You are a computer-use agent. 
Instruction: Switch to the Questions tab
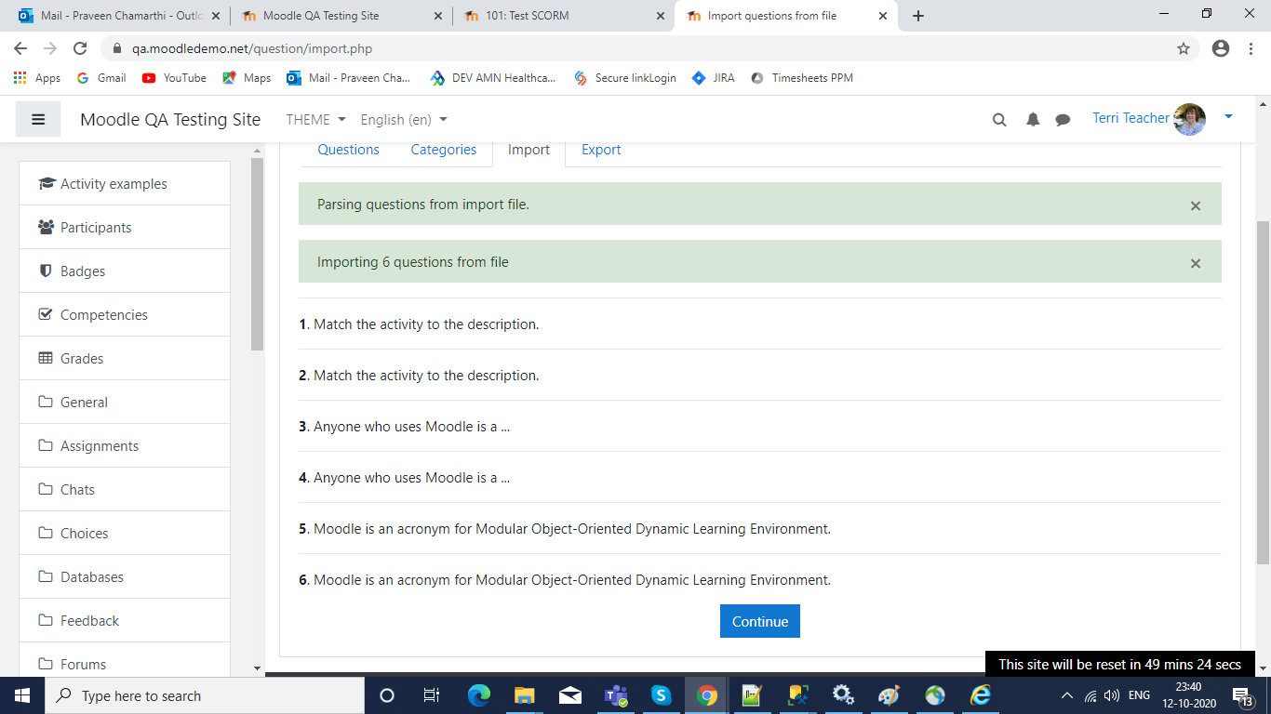pyautogui.click(x=349, y=150)
